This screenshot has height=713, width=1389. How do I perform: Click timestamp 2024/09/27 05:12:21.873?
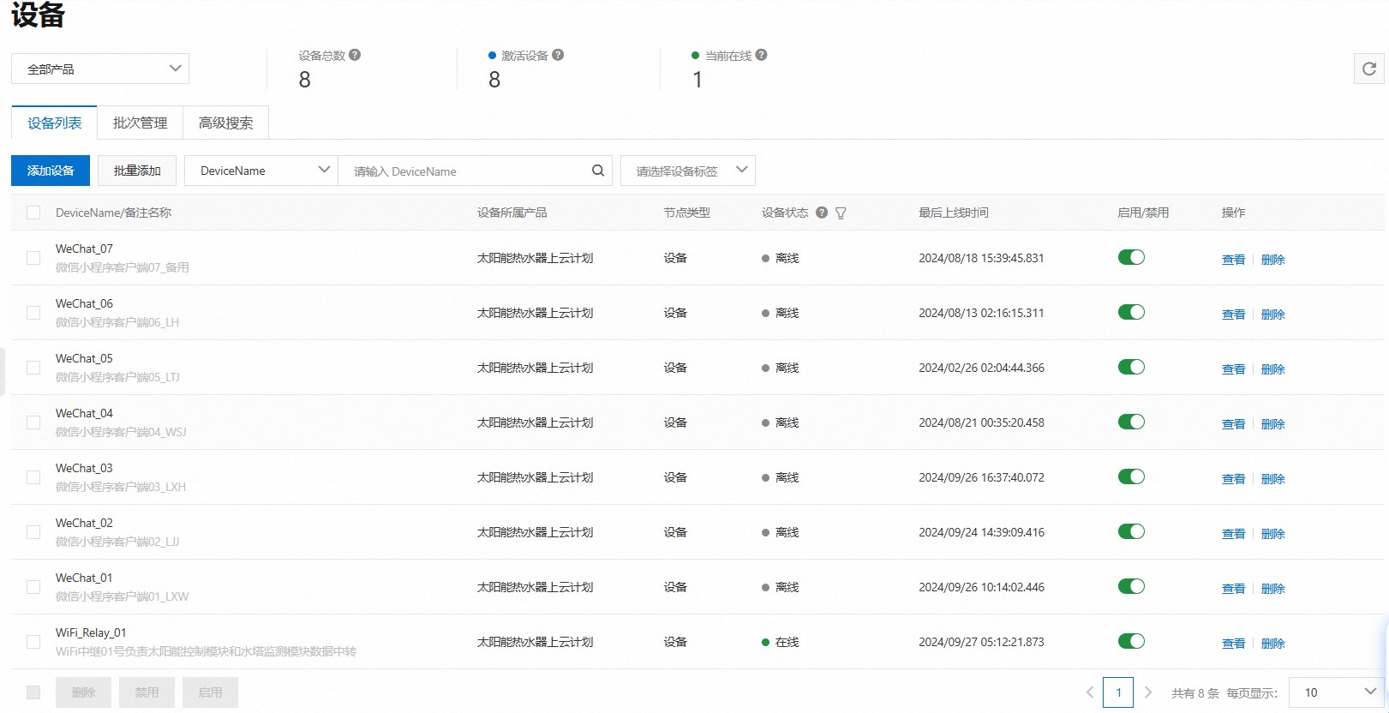coord(981,642)
